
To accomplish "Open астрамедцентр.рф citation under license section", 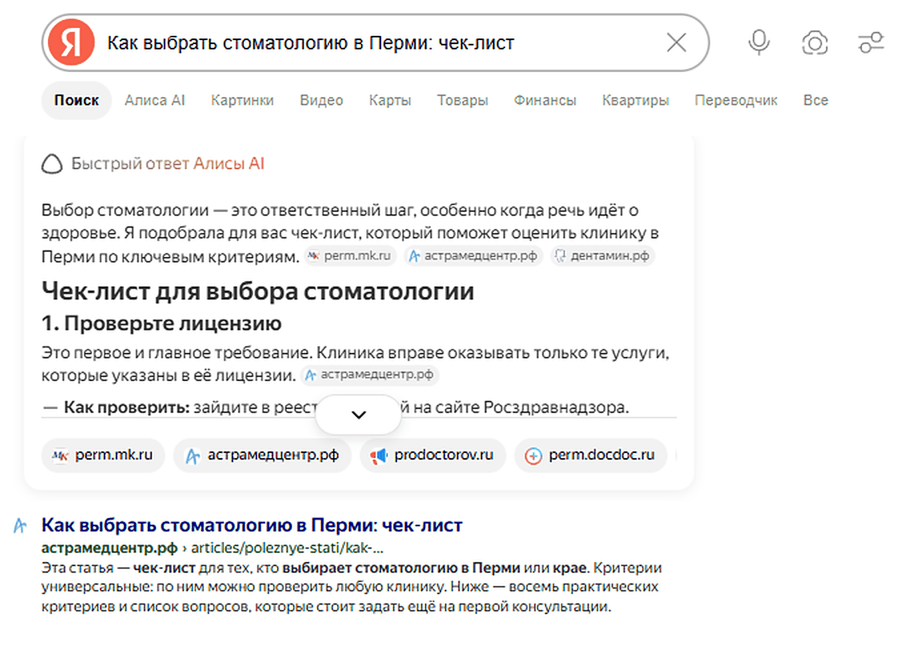I will pyautogui.click(x=370, y=375).
